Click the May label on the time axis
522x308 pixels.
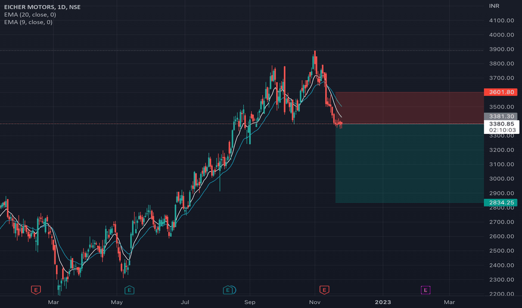tap(116, 302)
